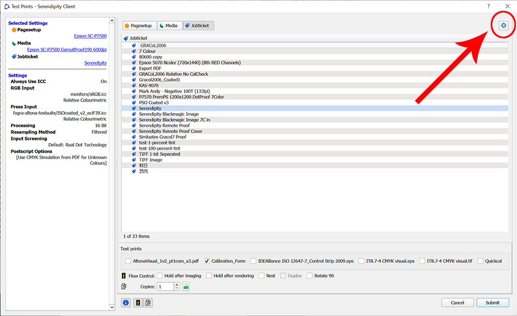Enable Hold after imaging
This screenshot has height=316, width=517.
point(159,276)
